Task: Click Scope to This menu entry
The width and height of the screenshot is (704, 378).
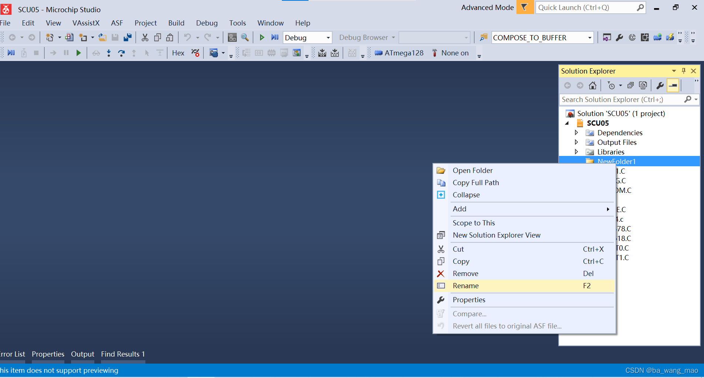Action: click(x=524, y=223)
